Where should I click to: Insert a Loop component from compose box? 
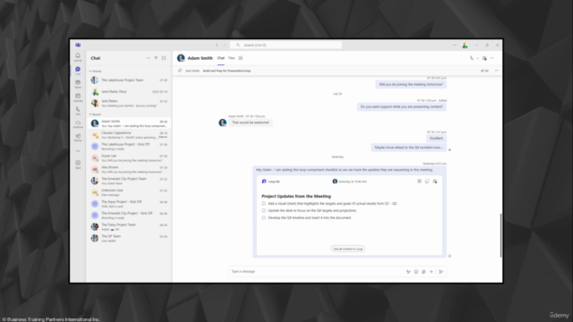[x=423, y=272]
